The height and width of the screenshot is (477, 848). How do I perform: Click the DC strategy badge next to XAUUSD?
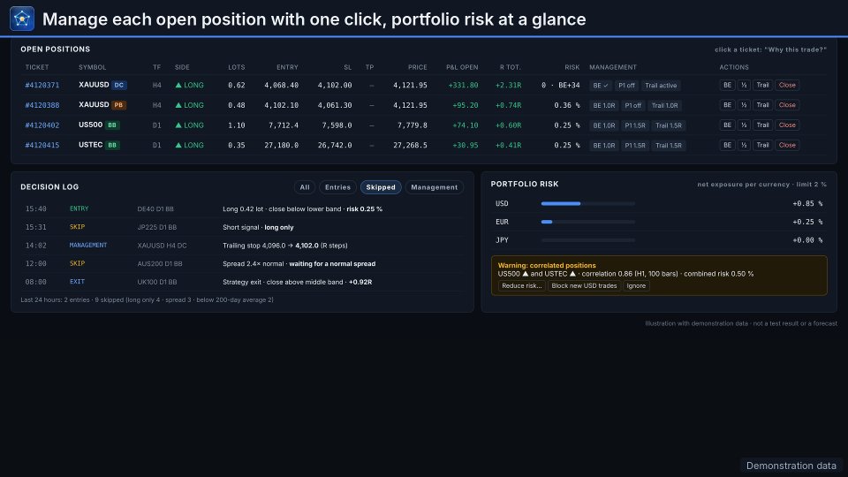tap(119, 85)
